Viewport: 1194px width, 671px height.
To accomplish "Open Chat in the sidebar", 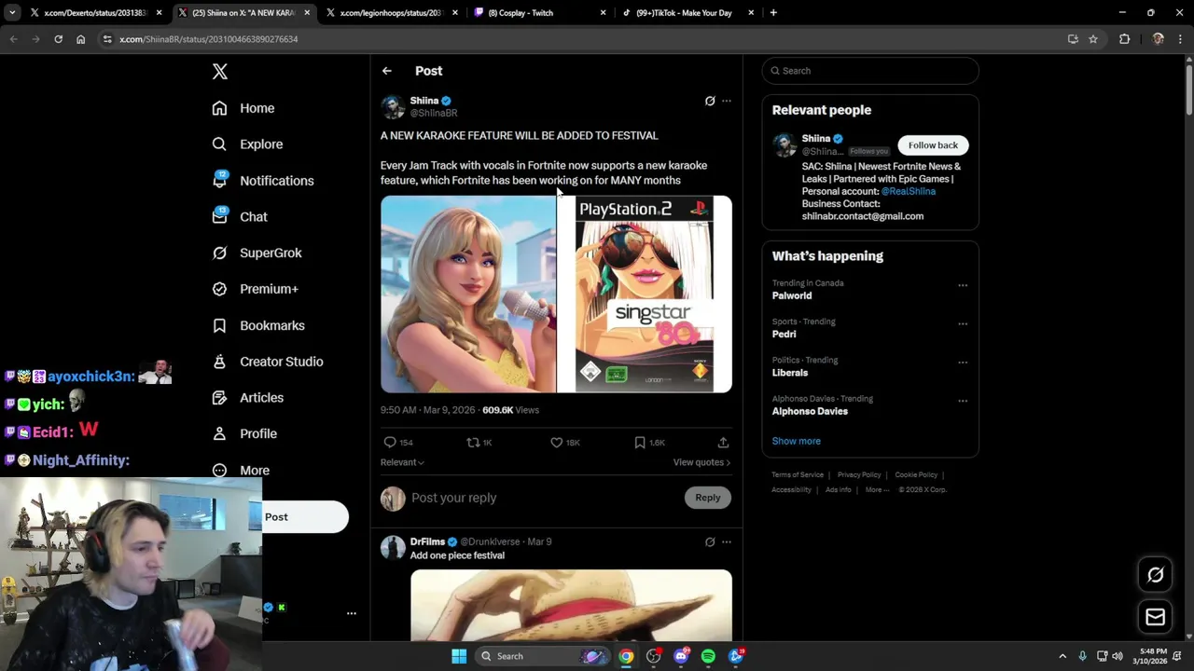I will point(239,216).
